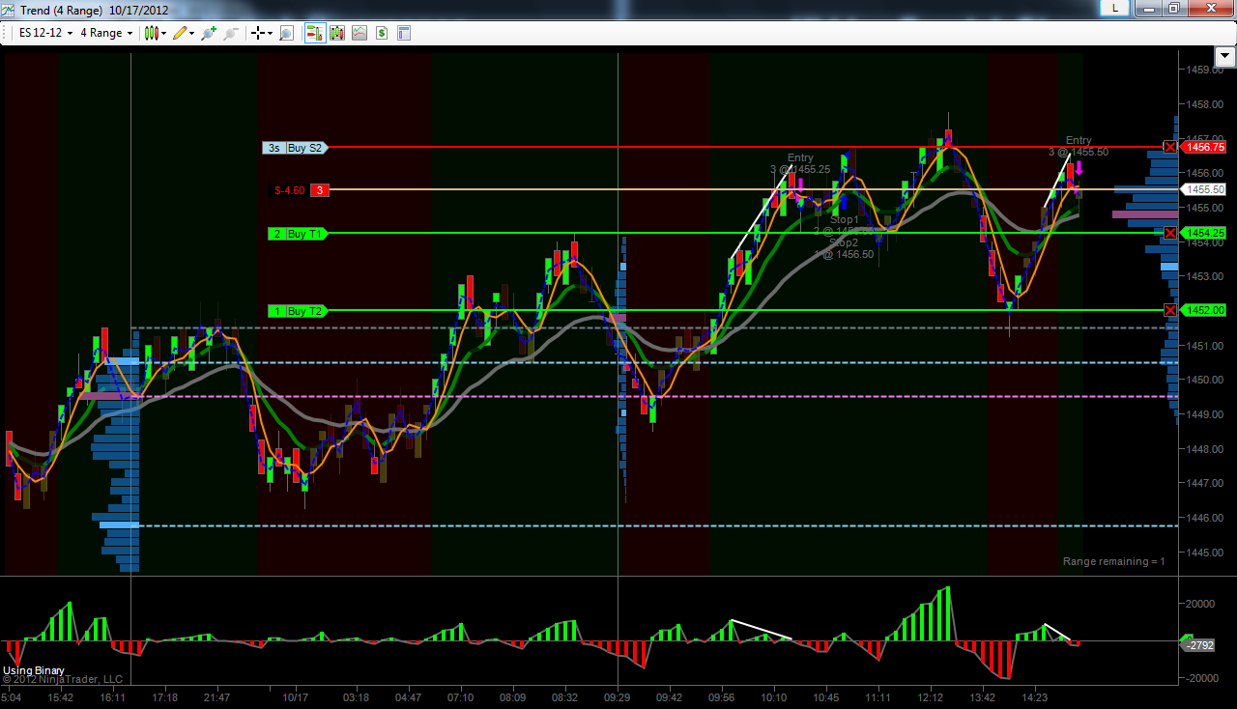Viewport: 1237px width, 709px height.
Task: Click the red position size 3 marker
Action: [320, 190]
